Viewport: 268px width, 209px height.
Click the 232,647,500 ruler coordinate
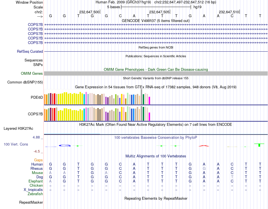[89, 12]
